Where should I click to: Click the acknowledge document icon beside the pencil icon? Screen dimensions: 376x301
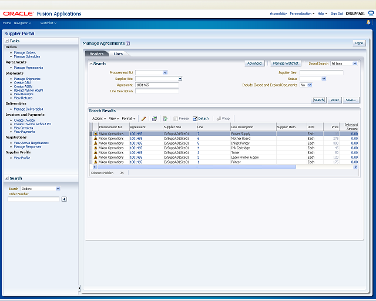[x=155, y=119]
